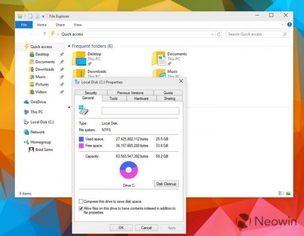Screen dimensions: 304x236
Task: Select the Music folder in Frequent folders
Action: click(x=165, y=73)
